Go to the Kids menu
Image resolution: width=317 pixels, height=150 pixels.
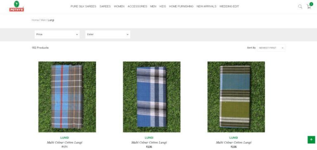tap(163, 7)
